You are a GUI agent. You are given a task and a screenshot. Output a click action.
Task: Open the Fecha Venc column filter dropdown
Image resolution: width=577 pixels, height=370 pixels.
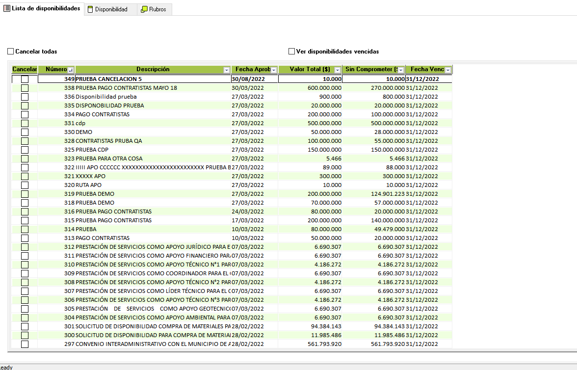[x=447, y=70]
